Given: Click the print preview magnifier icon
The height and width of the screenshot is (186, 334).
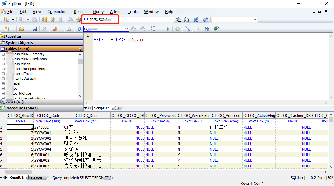Looking at the screenshot, I should tap(69, 29).
